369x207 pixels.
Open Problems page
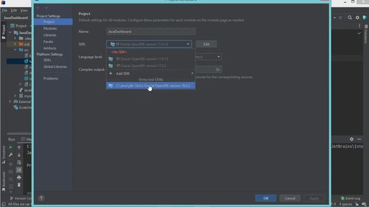pyautogui.click(x=51, y=78)
